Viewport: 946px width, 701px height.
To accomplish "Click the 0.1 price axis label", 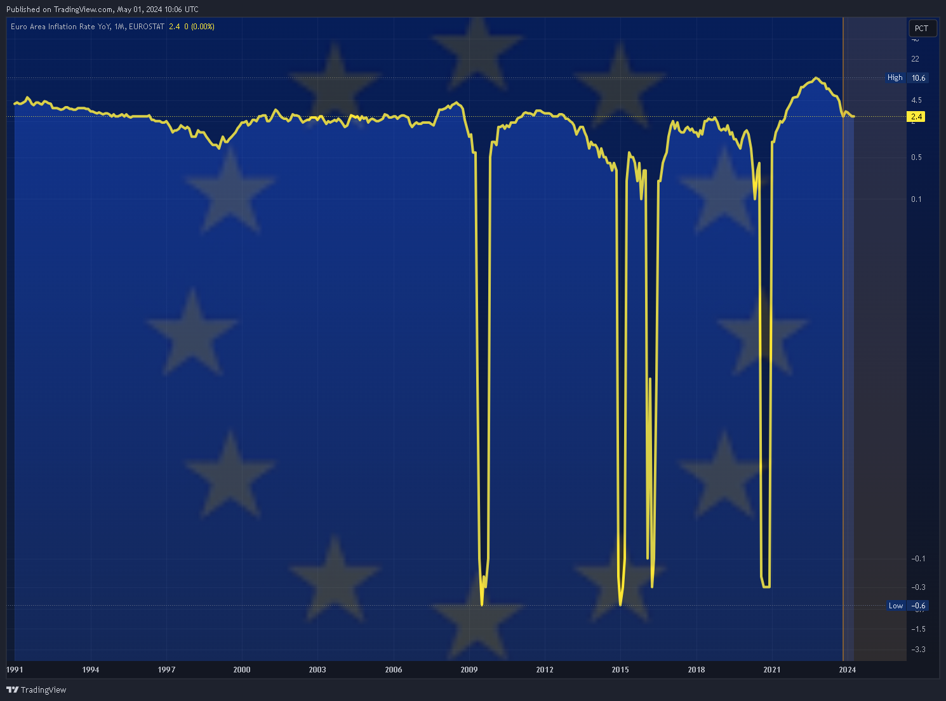I will pyautogui.click(x=916, y=199).
